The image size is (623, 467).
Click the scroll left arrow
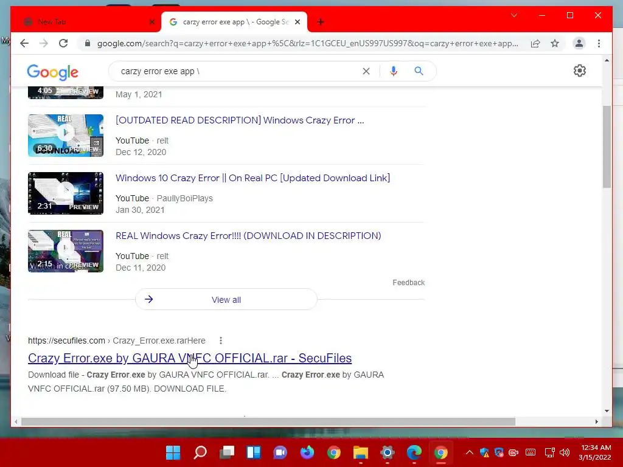click(x=16, y=422)
